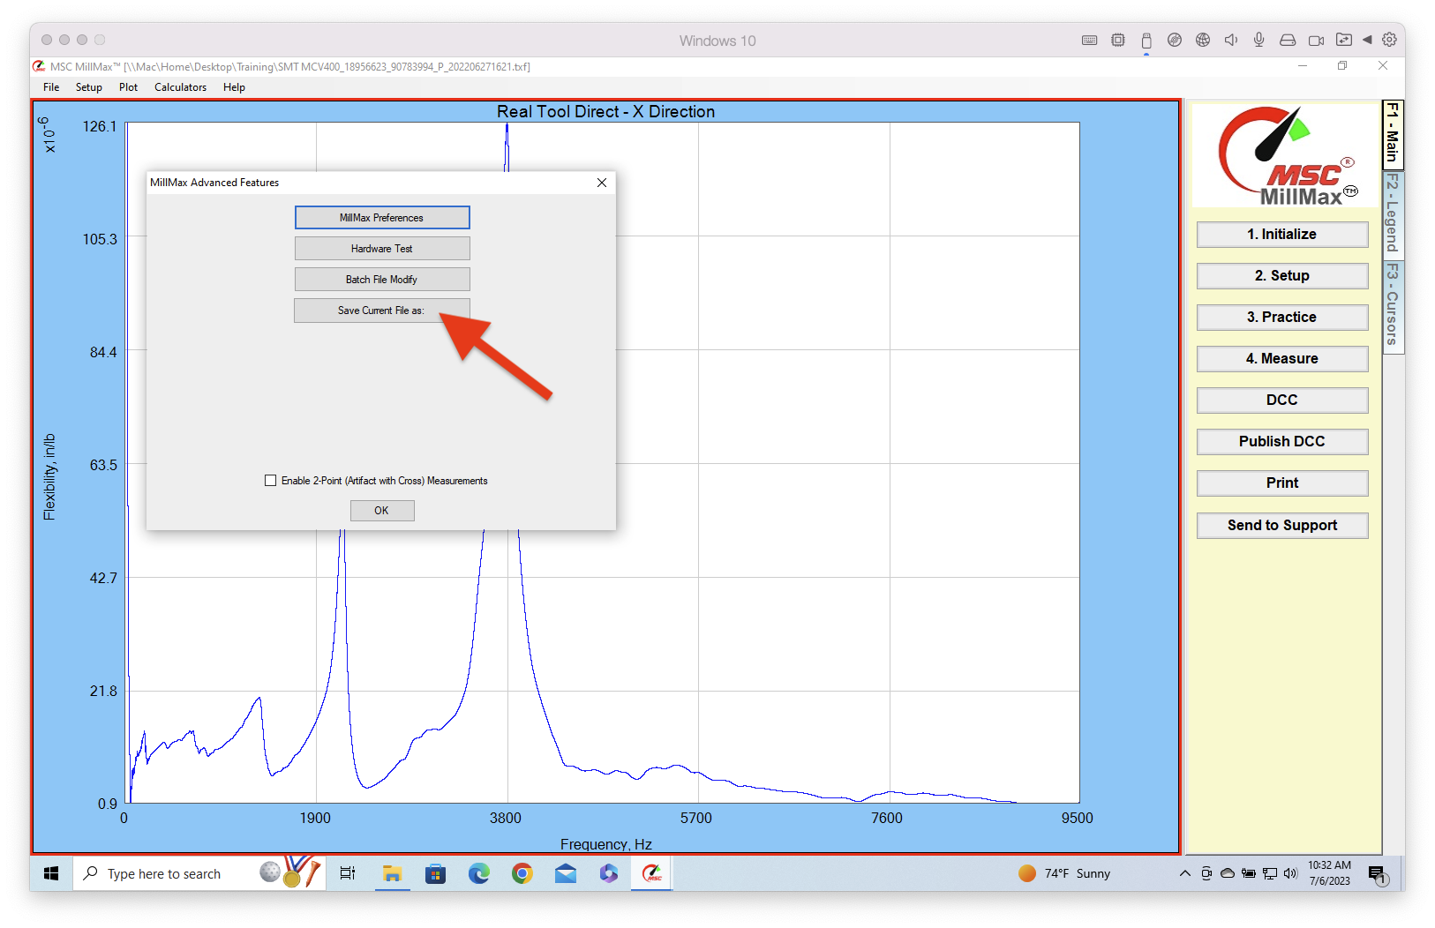This screenshot has width=1435, height=928.
Task: Click the keyboard icon in VM toolbar
Action: pos(1090,41)
